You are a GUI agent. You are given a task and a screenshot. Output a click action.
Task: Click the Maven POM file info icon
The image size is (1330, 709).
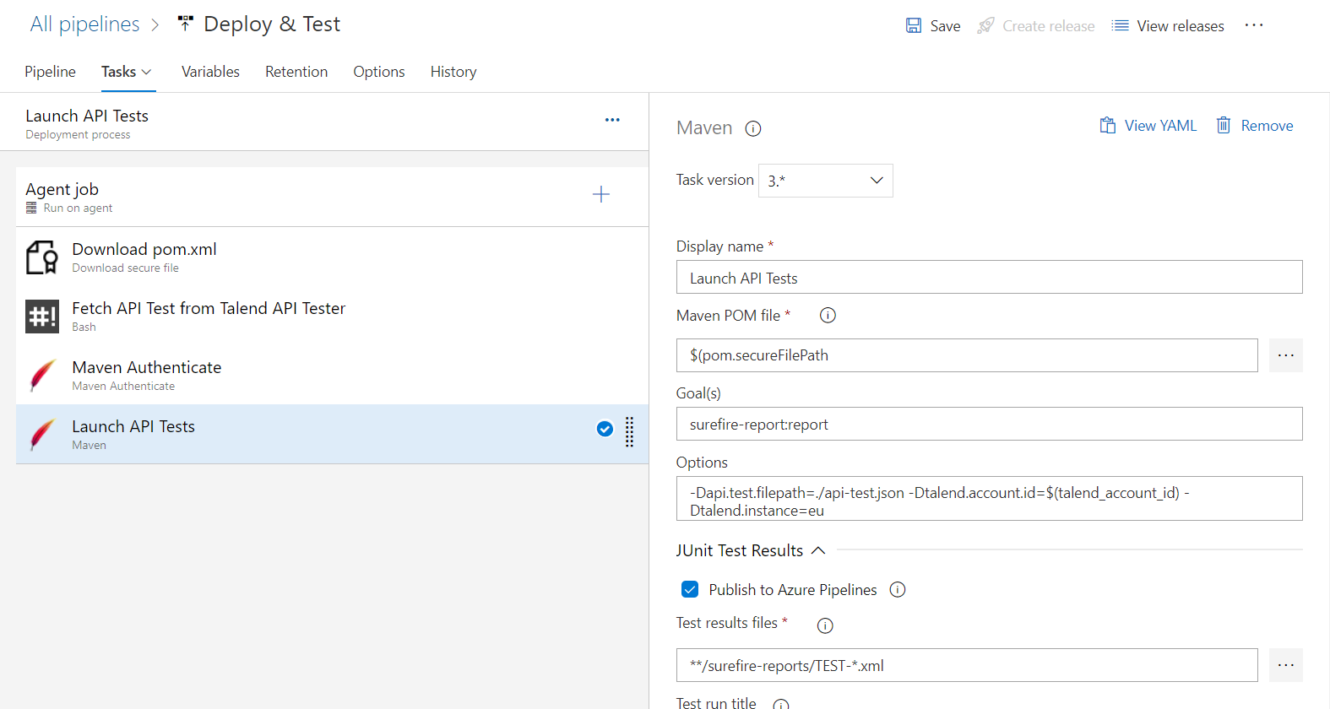(828, 315)
